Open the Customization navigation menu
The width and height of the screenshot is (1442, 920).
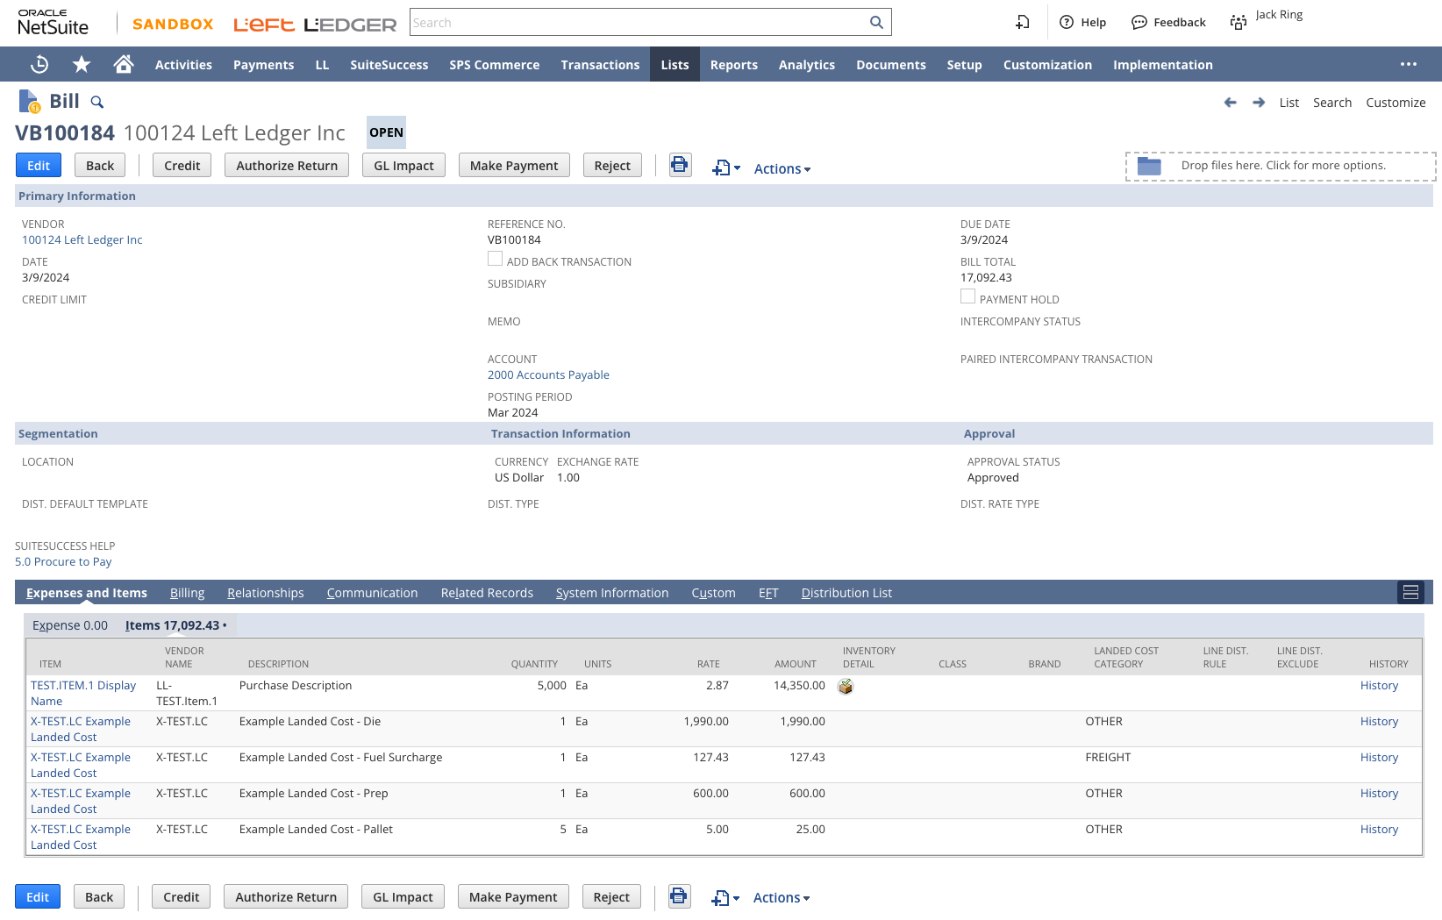[x=1047, y=65]
